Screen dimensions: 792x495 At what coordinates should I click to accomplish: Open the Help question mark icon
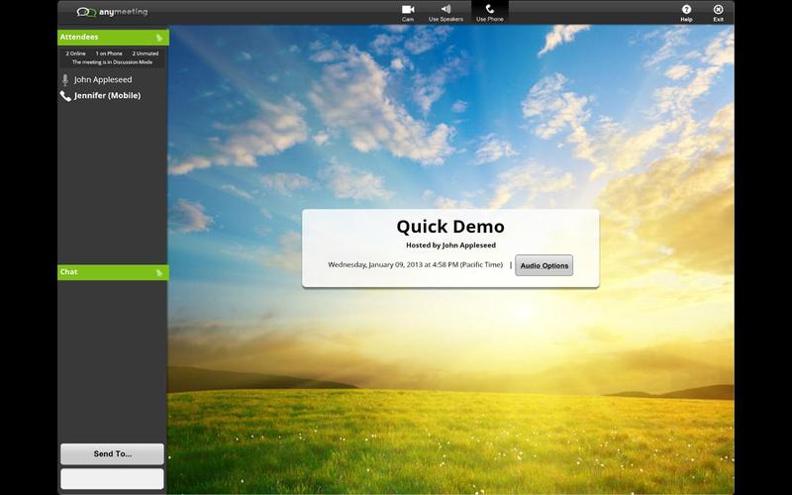click(686, 10)
